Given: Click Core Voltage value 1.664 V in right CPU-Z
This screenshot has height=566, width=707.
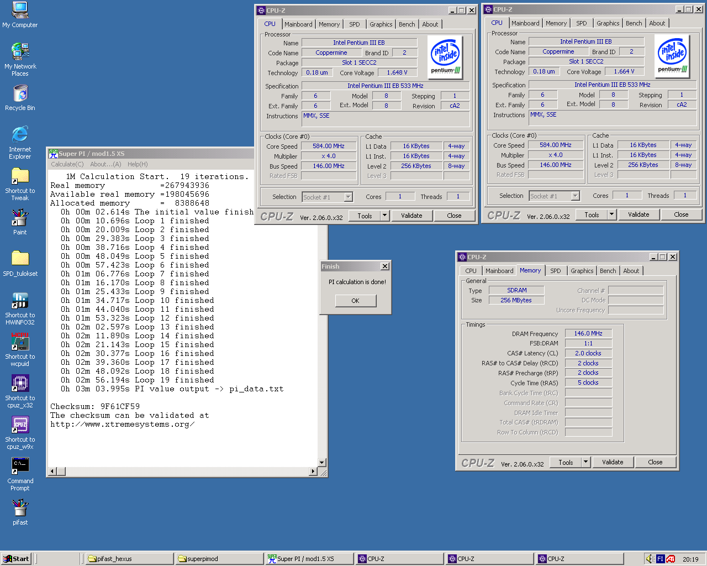Looking at the screenshot, I should pos(624,71).
